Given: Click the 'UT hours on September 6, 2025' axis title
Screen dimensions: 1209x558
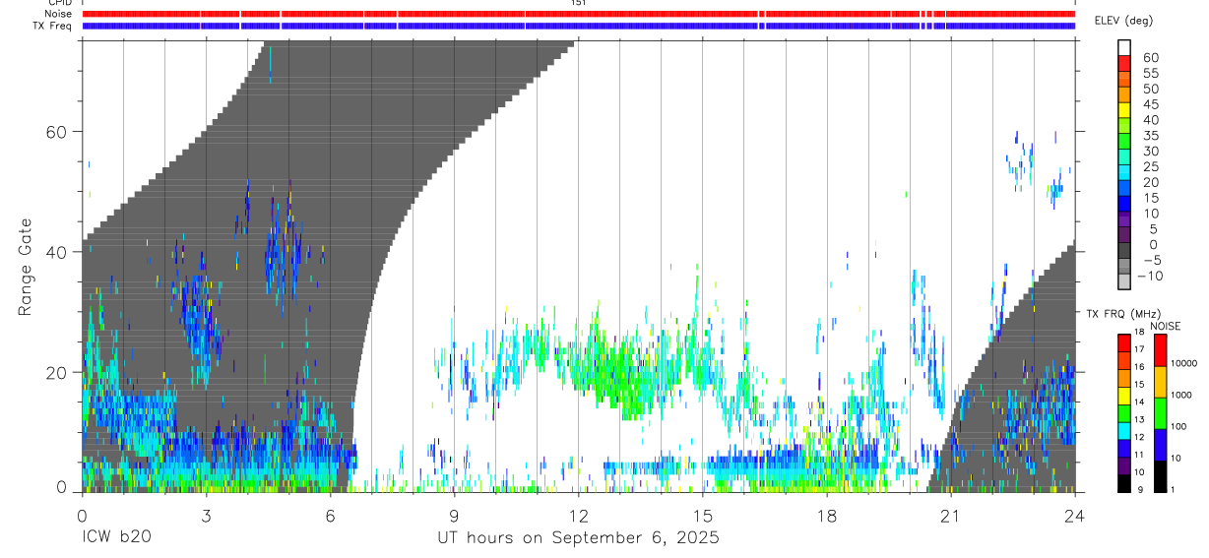Looking at the screenshot, I should pos(578,538).
